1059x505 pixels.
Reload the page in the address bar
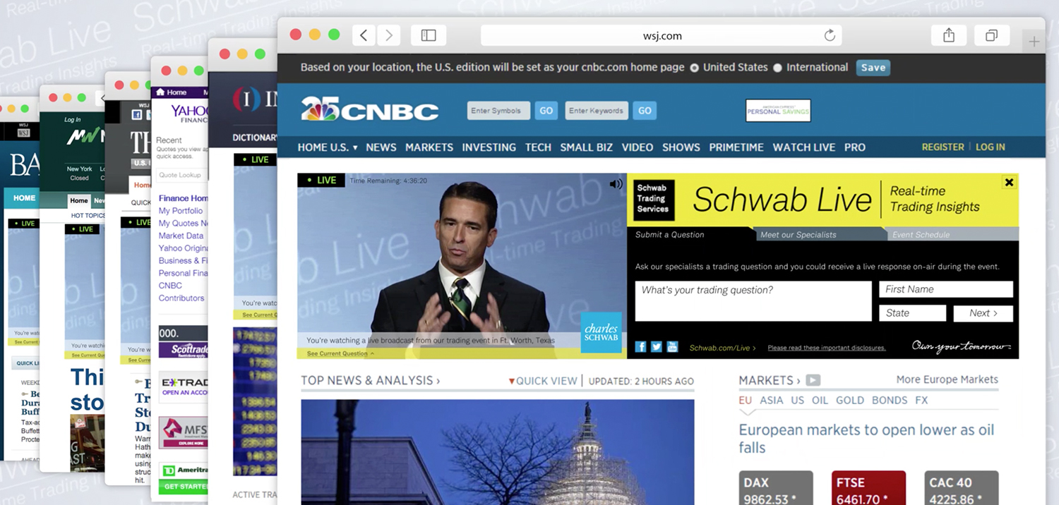click(830, 35)
